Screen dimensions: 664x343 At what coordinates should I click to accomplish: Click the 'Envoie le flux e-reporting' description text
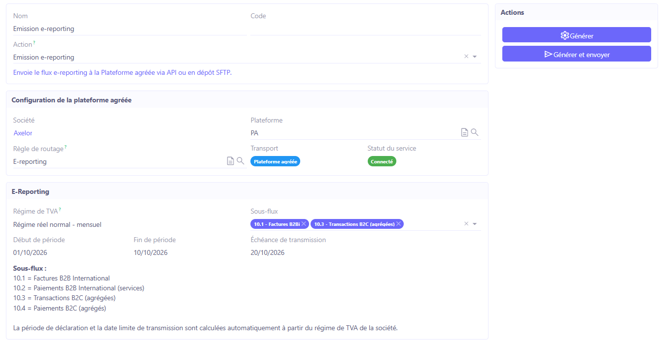tap(122, 72)
